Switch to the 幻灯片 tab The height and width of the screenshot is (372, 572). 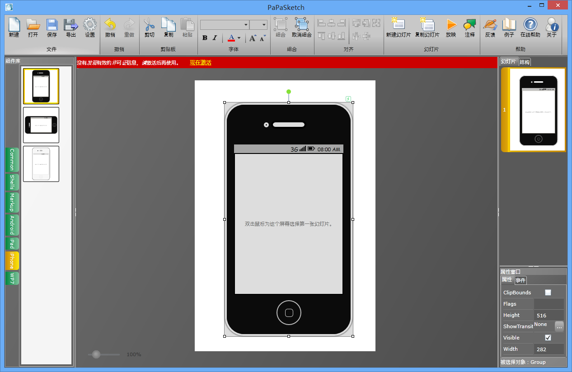point(509,62)
